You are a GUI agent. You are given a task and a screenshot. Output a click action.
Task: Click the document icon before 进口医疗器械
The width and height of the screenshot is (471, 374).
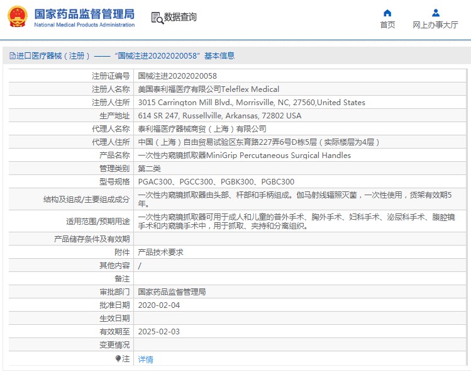(13, 55)
